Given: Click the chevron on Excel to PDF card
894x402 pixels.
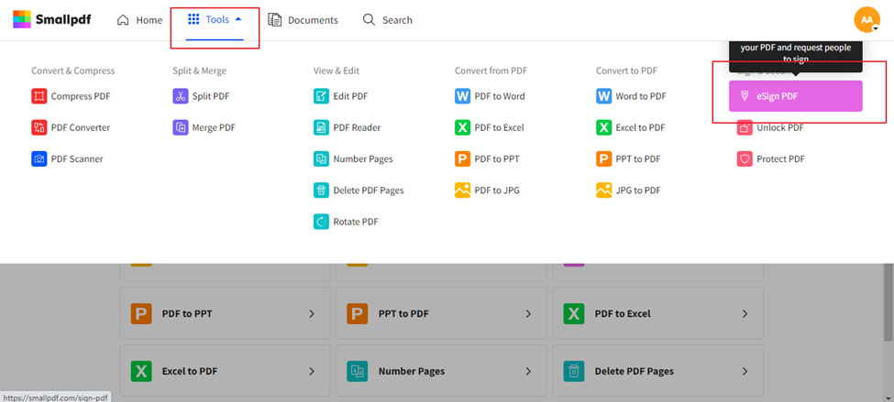Looking at the screenshot, I should tap(312, 371).
